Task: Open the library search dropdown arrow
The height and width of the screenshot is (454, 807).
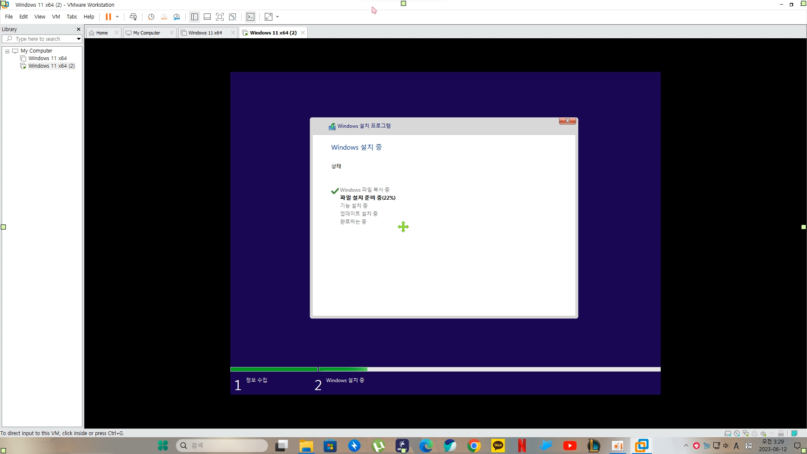Action: [x=79, y=39]
